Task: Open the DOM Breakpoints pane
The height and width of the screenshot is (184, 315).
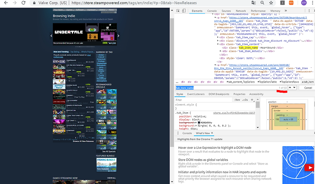Action: coord(219,94)
